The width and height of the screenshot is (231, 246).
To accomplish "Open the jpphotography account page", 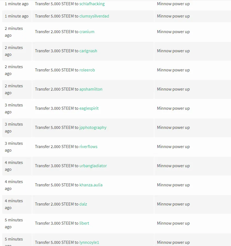I will [x=93, y=128].
